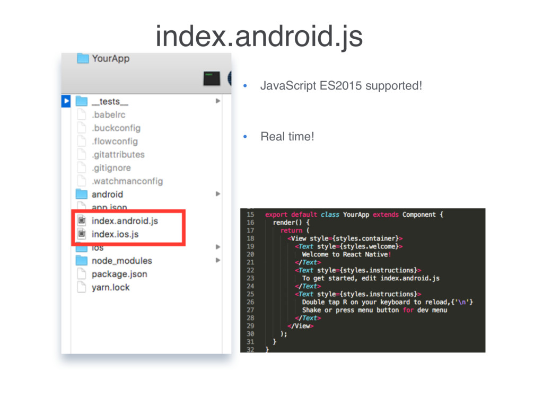Expand the node_modules folder column arrow
This screenshot has height=407, width=543.
(x=218, y=260)
